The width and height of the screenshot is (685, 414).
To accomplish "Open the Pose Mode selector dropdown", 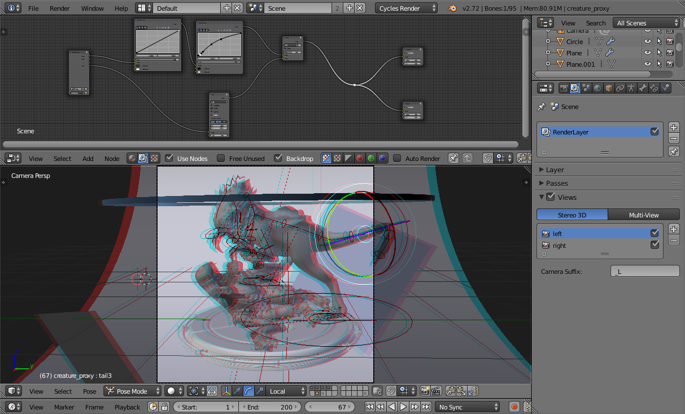I will pos(133,391).
